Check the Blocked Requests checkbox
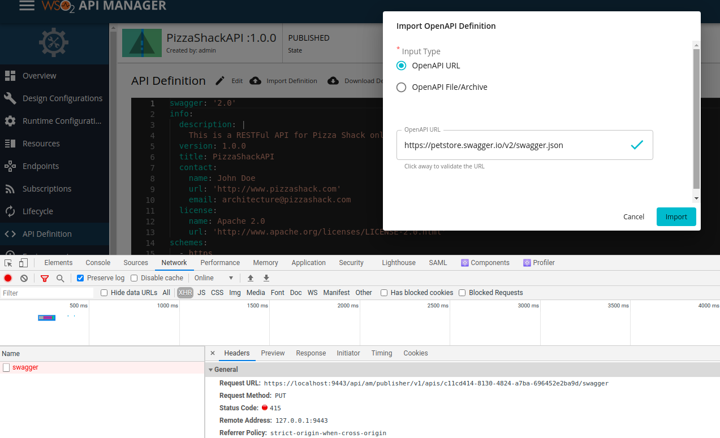 [x=462, y=293]
